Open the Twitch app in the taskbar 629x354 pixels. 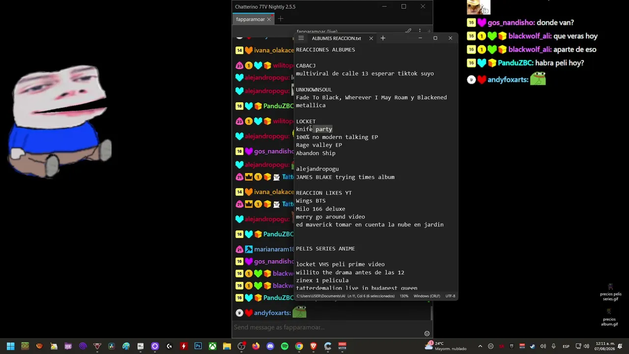[68, 346]
